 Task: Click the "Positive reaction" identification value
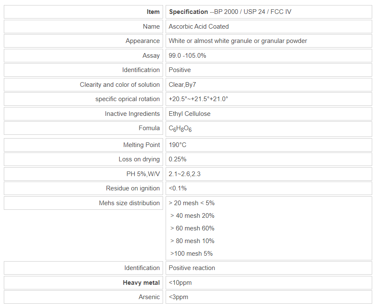point(192,268)
